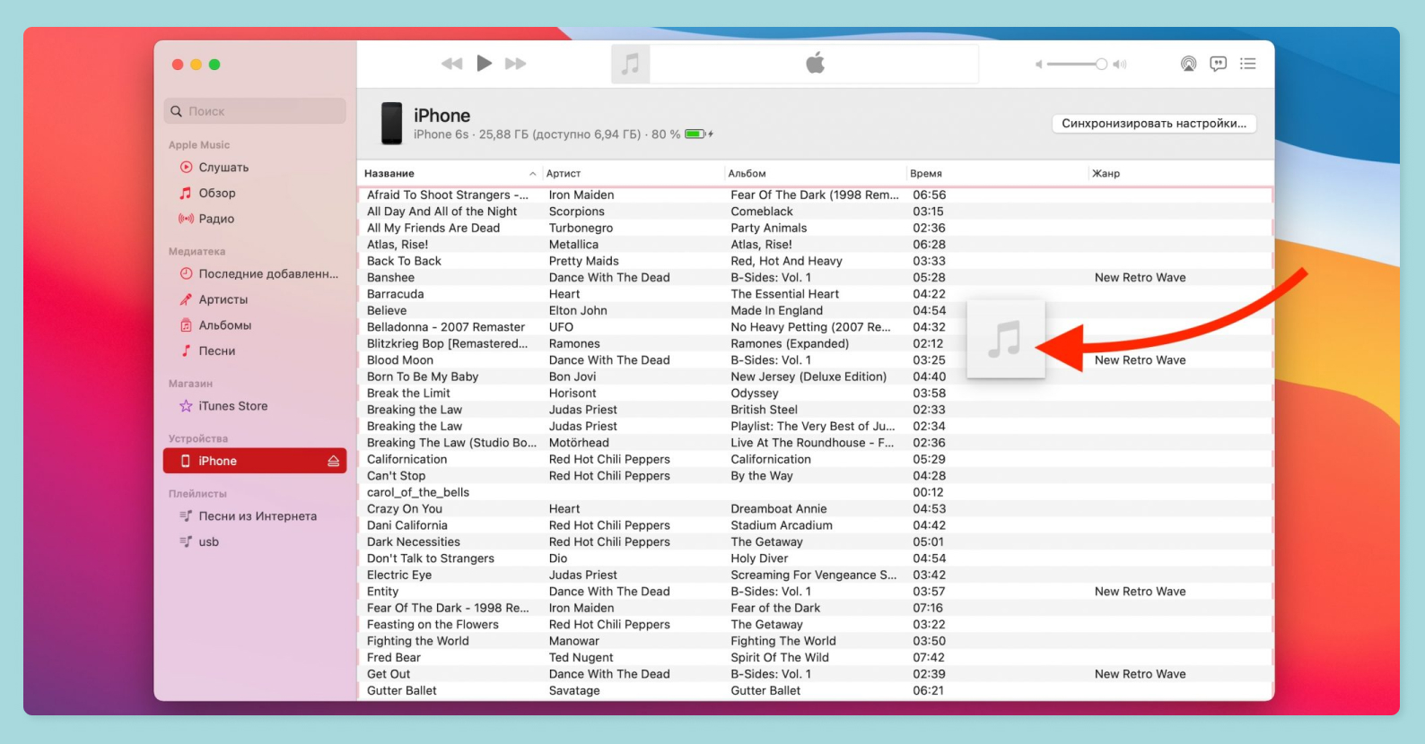Open Последние добавленные in library

pos(268,274)
